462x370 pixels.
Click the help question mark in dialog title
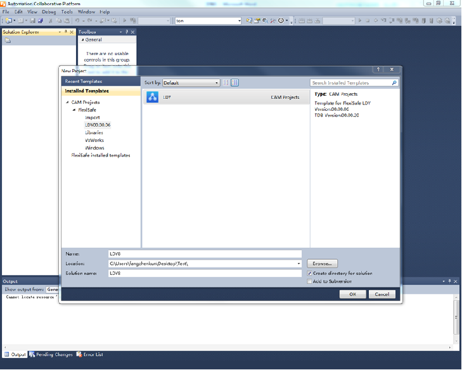click(x=379, y=70)
